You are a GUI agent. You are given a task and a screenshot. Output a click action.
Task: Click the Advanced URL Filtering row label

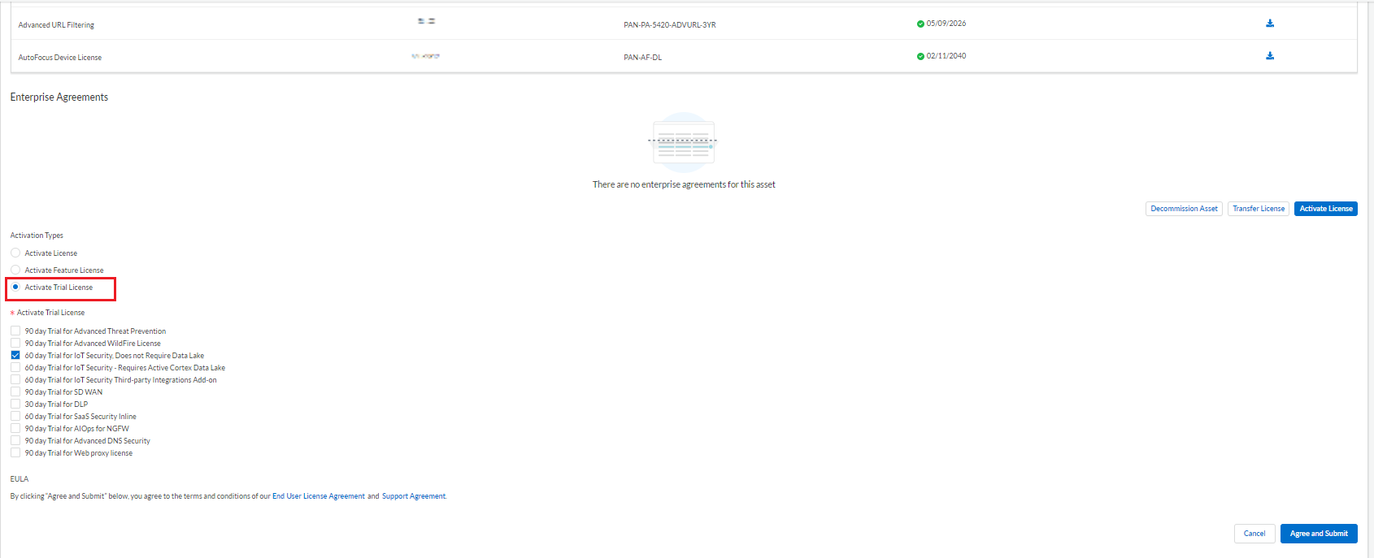[x=56, y=25]
